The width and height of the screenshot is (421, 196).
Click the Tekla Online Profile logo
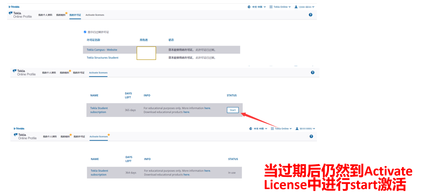tap(20, 15)
